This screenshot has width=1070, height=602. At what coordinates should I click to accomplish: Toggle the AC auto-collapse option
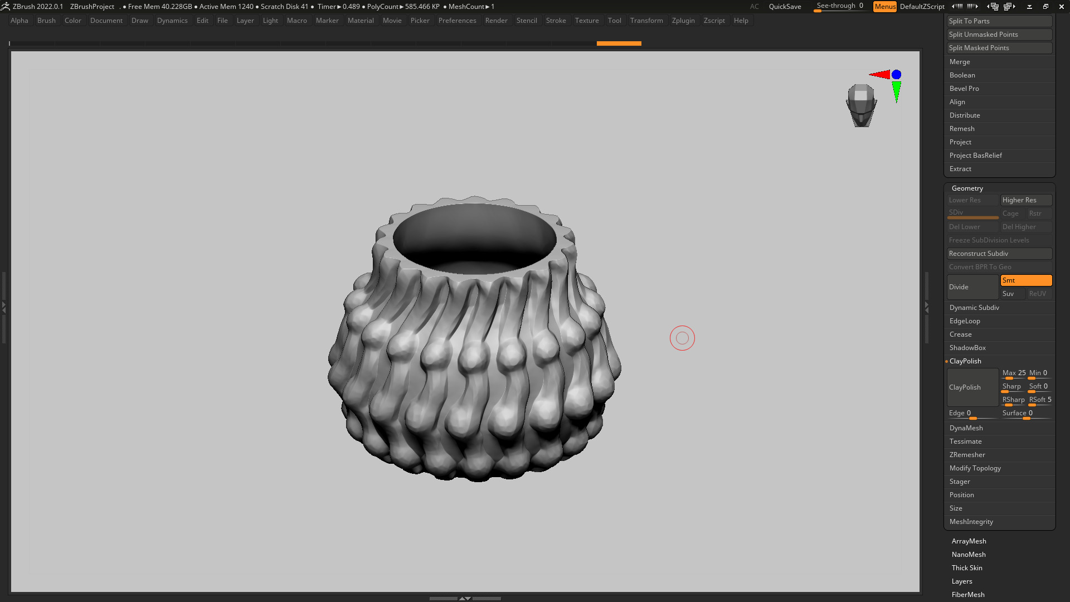(754, 6)
